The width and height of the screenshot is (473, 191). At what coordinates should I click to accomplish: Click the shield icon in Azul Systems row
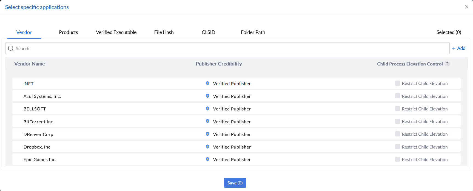click(x=207, y=96)
